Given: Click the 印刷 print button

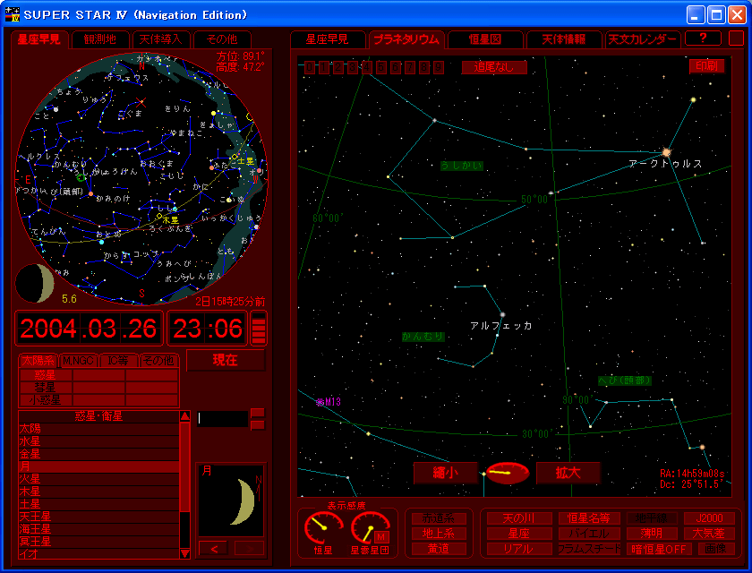Looking at the screenshot, I should pos(707,65).
